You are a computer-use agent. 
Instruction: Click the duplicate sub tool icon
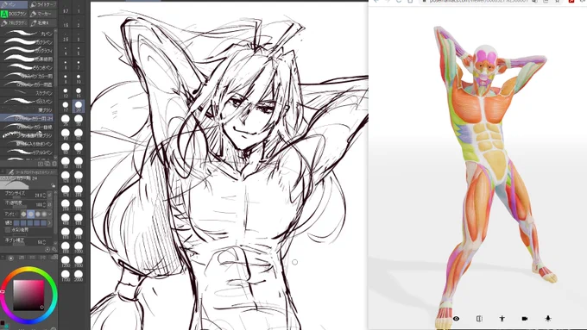47,164
